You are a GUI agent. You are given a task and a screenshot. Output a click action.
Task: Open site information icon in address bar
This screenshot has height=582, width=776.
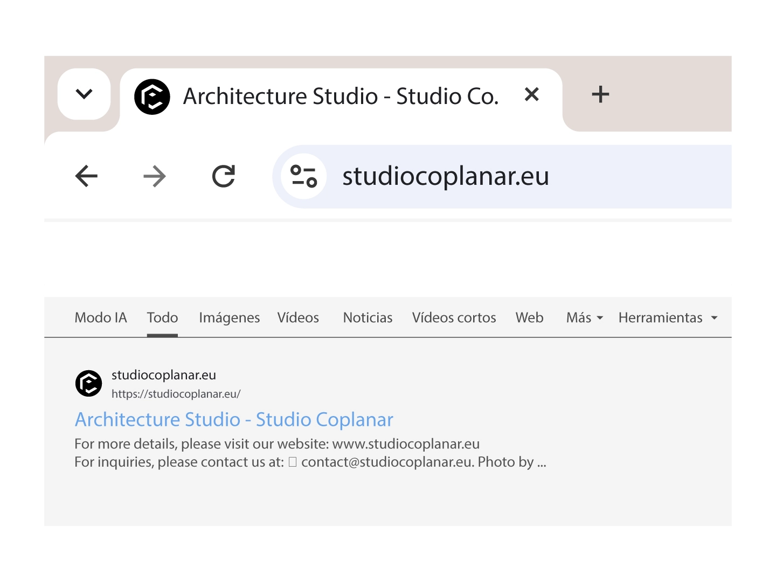point(304,176)
